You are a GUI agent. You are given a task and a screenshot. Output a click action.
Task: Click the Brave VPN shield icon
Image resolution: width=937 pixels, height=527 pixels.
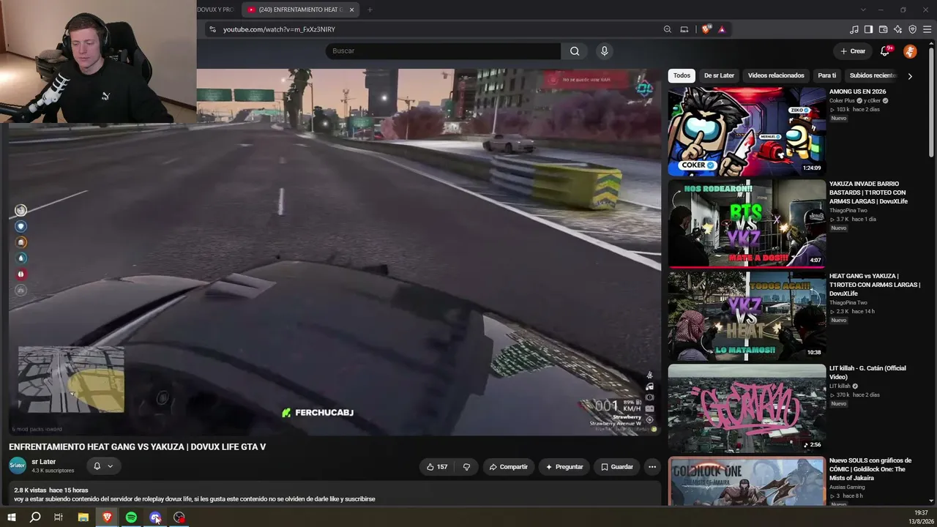913,29
